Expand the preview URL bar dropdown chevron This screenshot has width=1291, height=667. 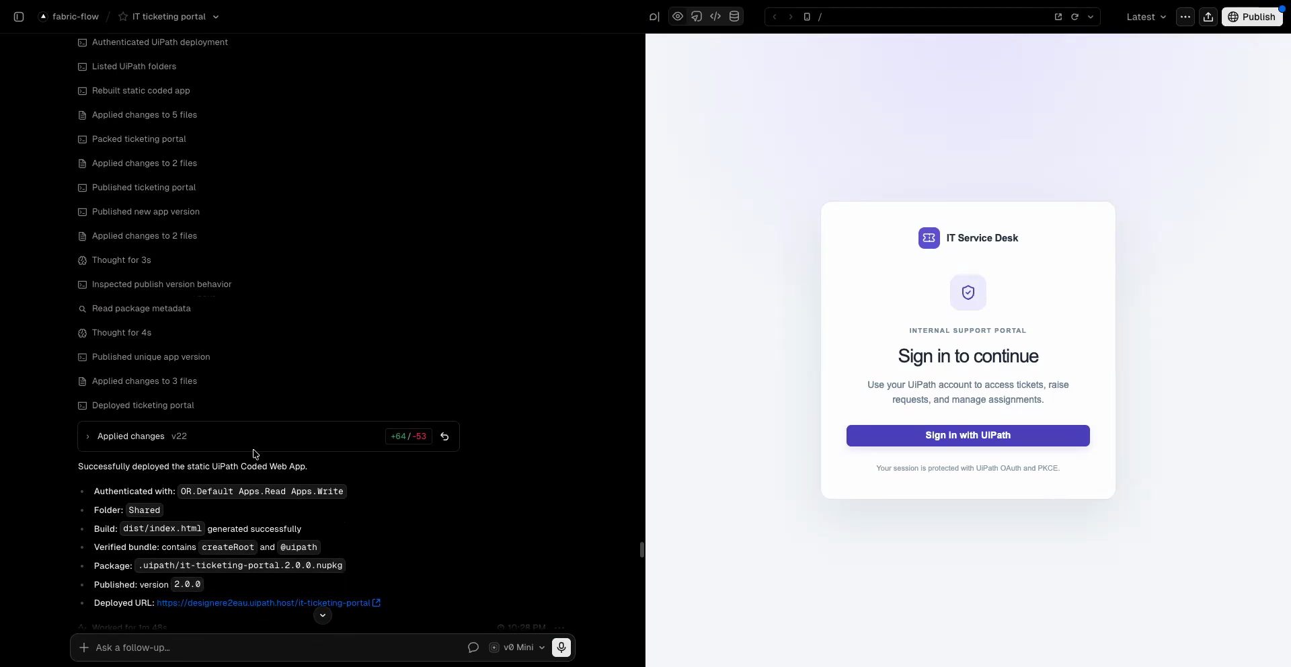(1091, 17)
